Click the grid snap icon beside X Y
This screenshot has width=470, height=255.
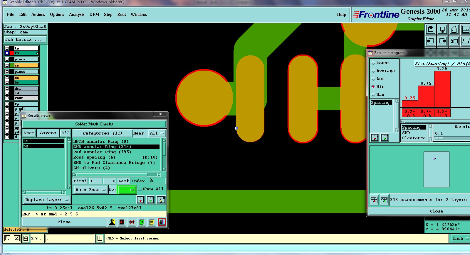26,238
